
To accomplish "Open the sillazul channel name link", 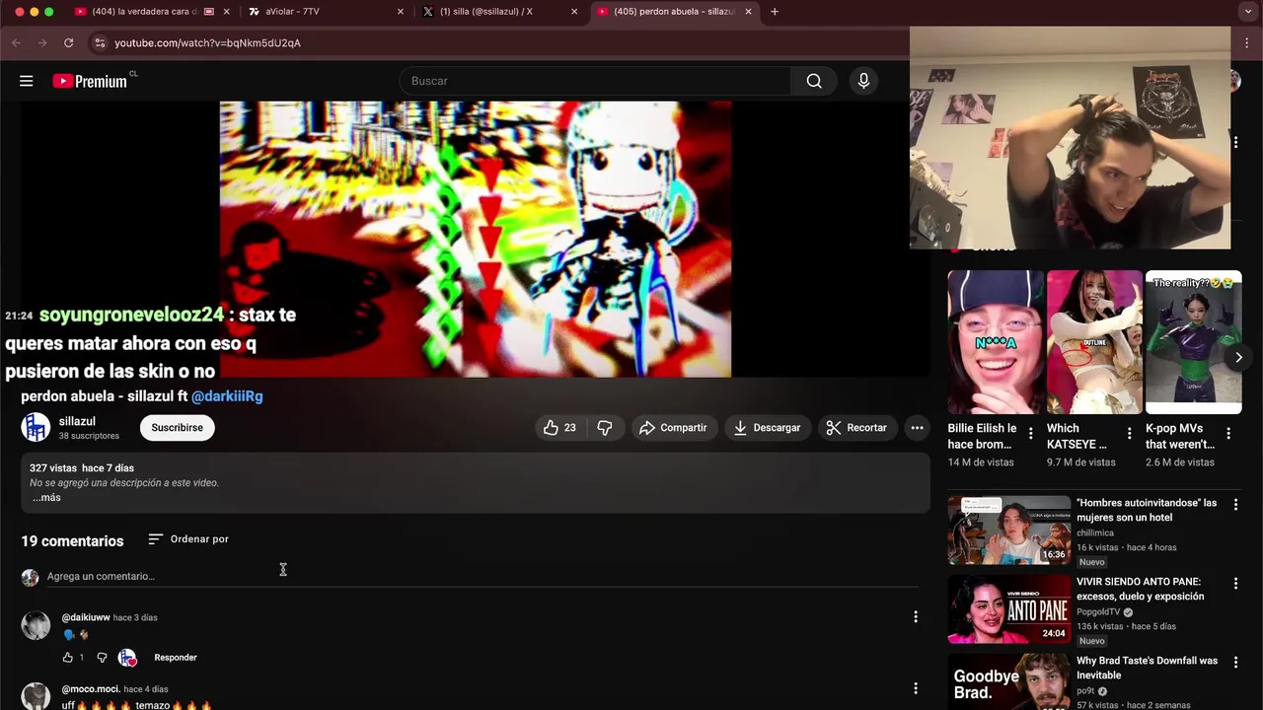I will (77, 421).
